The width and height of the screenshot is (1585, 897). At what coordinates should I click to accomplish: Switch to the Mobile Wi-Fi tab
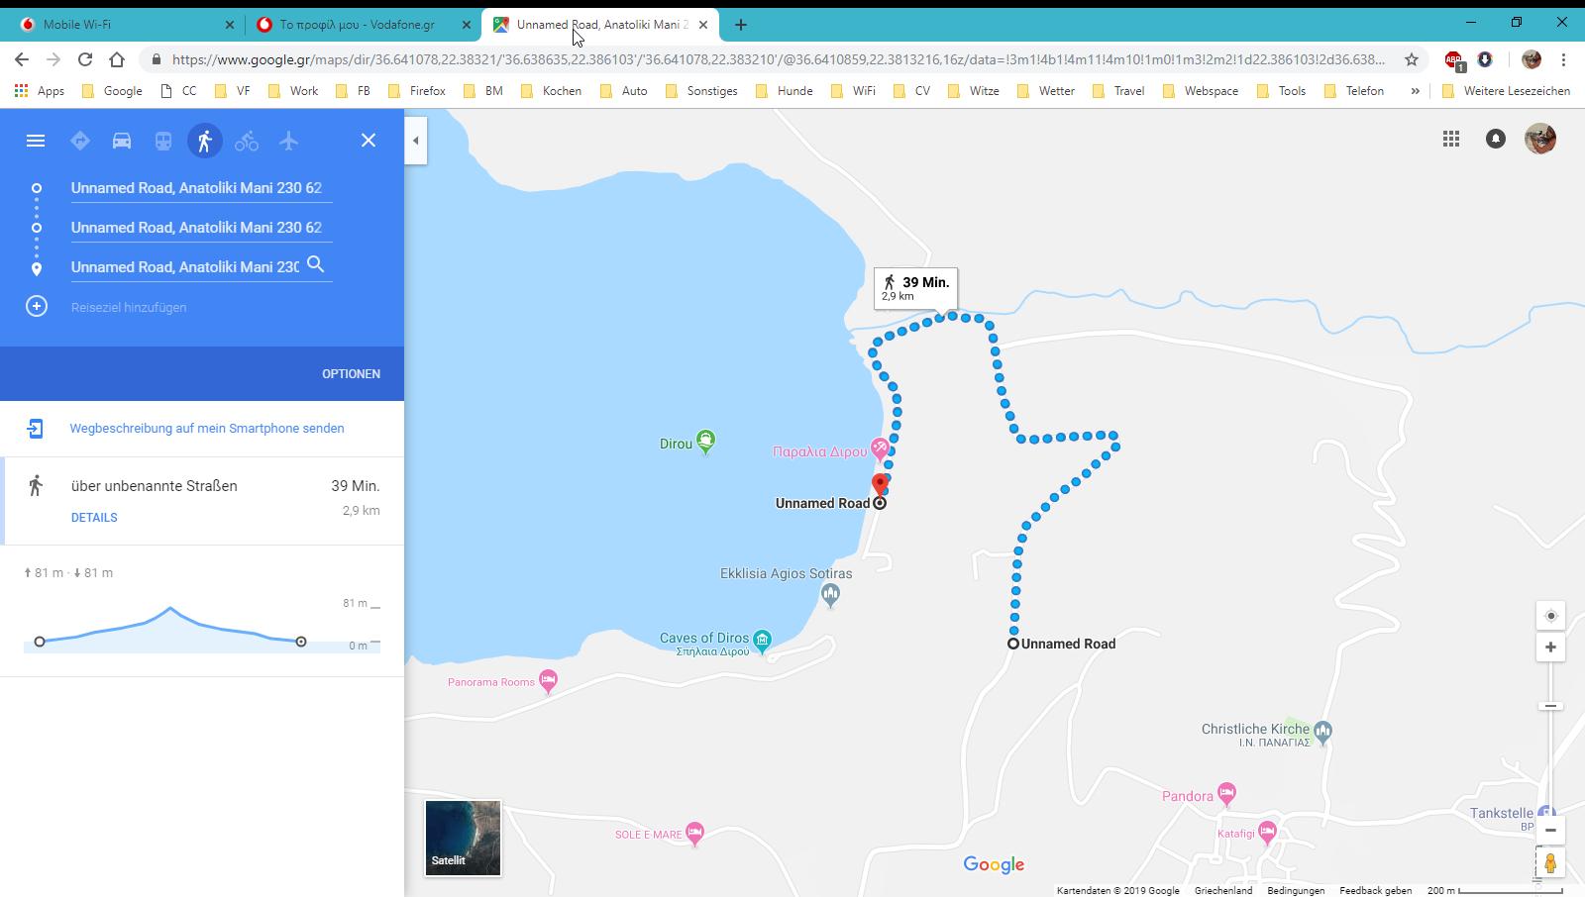pos(126,25)
